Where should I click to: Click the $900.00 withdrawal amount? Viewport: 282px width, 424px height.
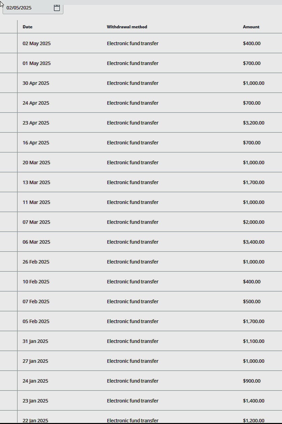(252, 381)
